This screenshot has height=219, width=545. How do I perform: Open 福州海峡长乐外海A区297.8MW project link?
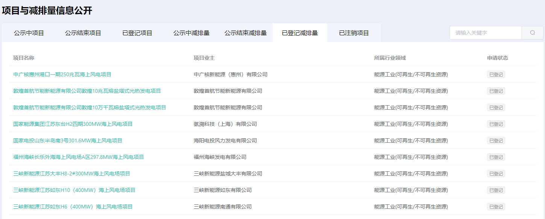pyautogui.click(x=79, y=157)
